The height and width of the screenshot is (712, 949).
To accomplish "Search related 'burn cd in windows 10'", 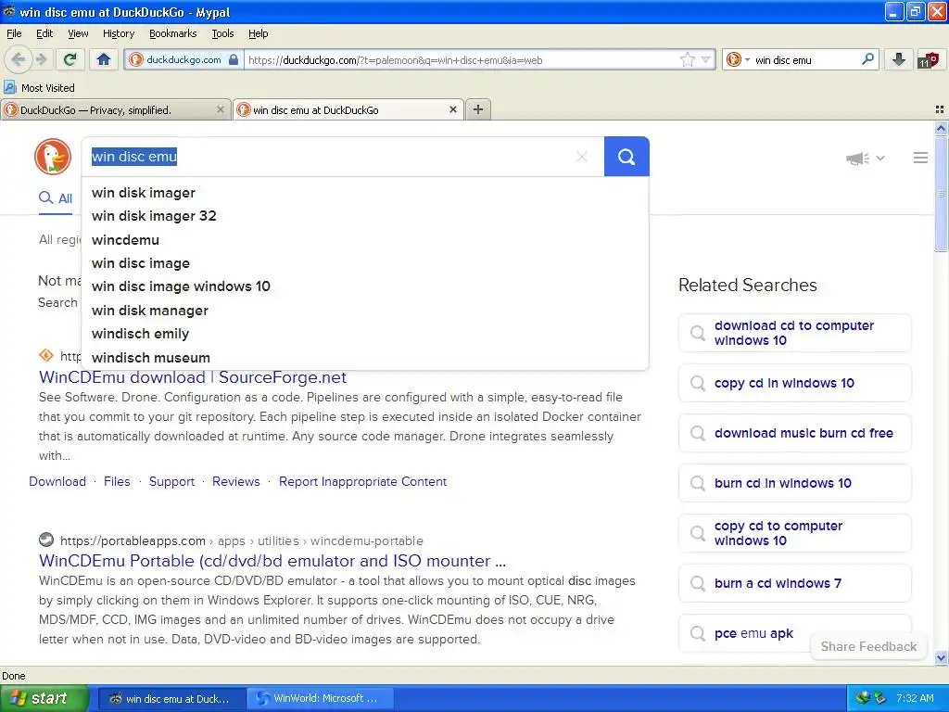I will point(794,483).
